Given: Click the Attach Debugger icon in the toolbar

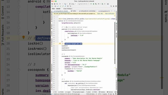Looking at the screenshot, I should 102,4.
